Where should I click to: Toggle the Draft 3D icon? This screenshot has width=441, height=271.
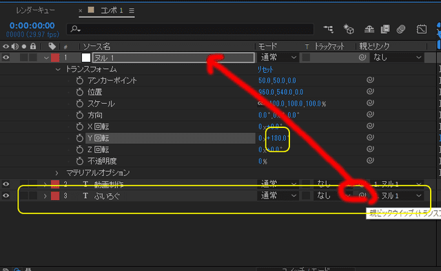[349, 29]
